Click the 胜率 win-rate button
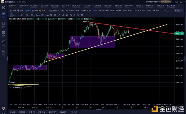 click(x=42, y=11)
